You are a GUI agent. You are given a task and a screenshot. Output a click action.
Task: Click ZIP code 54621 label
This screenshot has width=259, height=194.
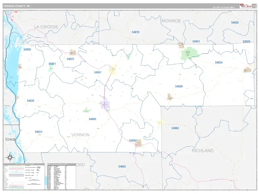coord(52,64)
